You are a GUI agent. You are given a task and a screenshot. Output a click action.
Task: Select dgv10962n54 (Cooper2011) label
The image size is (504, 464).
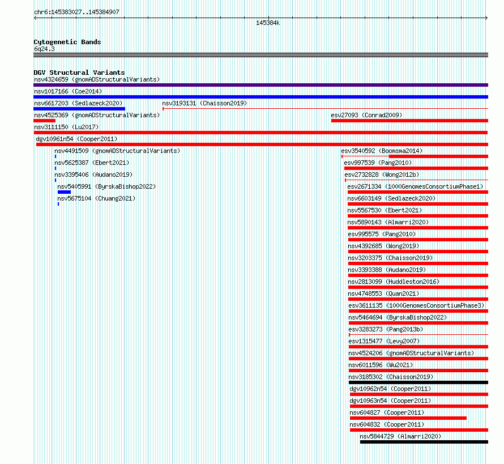pyautogui.click(x=390, y=389)
